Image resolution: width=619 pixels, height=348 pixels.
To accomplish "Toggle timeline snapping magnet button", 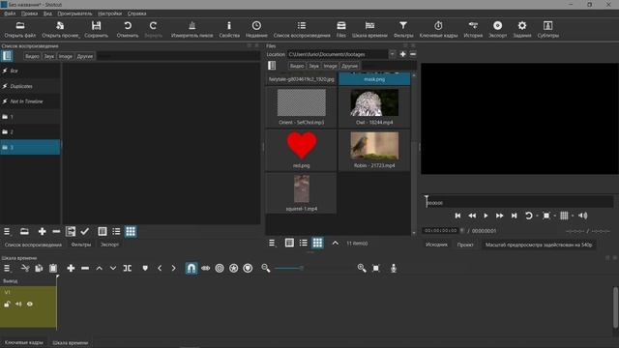I will pos(192,269).
